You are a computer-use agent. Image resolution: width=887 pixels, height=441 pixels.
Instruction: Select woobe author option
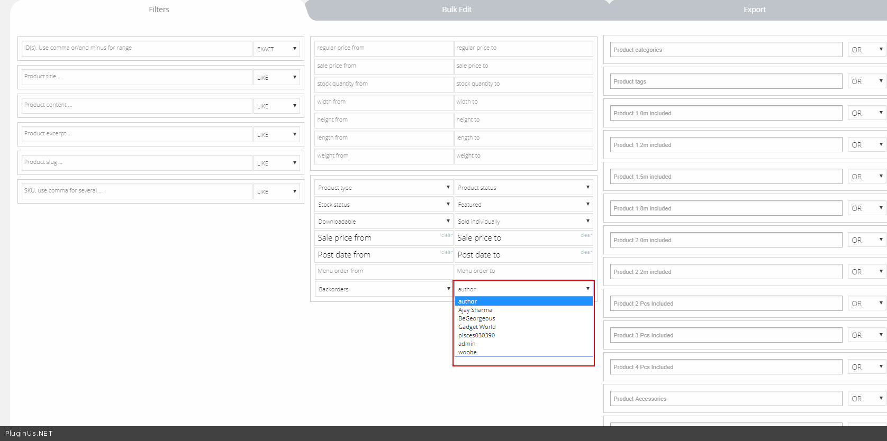pyautogui.click(x=467, y=352)
